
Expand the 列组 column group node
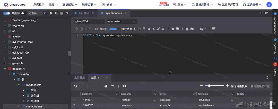[x=23, y=90]
